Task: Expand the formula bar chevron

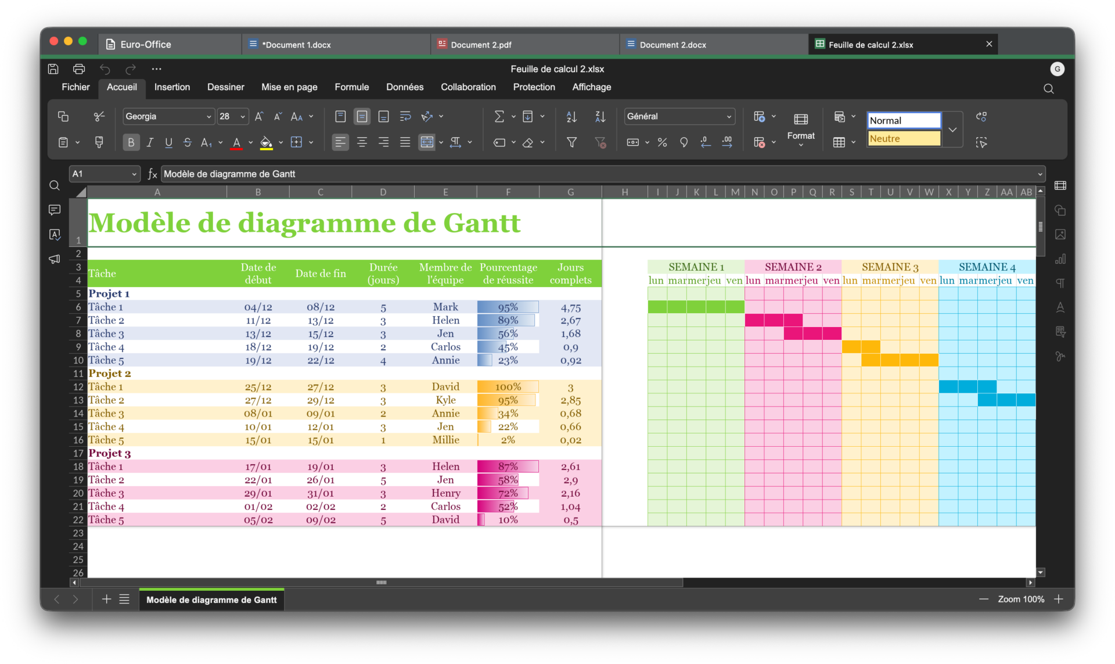Action: (x=1040, y=174)
